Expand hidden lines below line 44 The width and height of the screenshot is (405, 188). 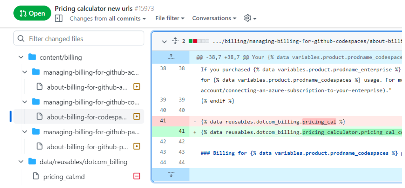171,175
